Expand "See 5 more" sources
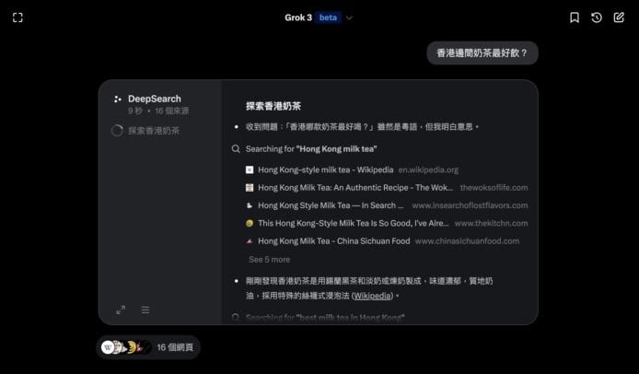The height and width of the screenshot is (374, 639). pyautogui.click(x=269, y=260)
